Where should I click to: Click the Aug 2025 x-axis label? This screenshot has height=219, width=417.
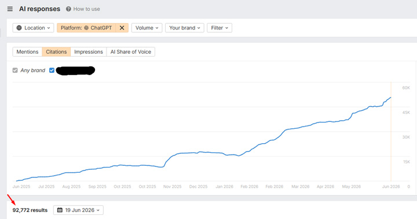click(71, 187)
